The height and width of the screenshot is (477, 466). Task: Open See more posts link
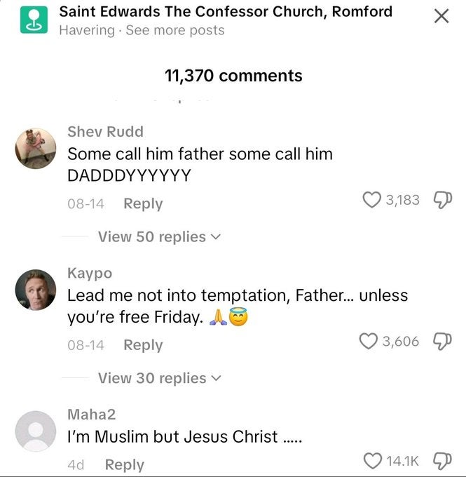(x=174, y=30)
